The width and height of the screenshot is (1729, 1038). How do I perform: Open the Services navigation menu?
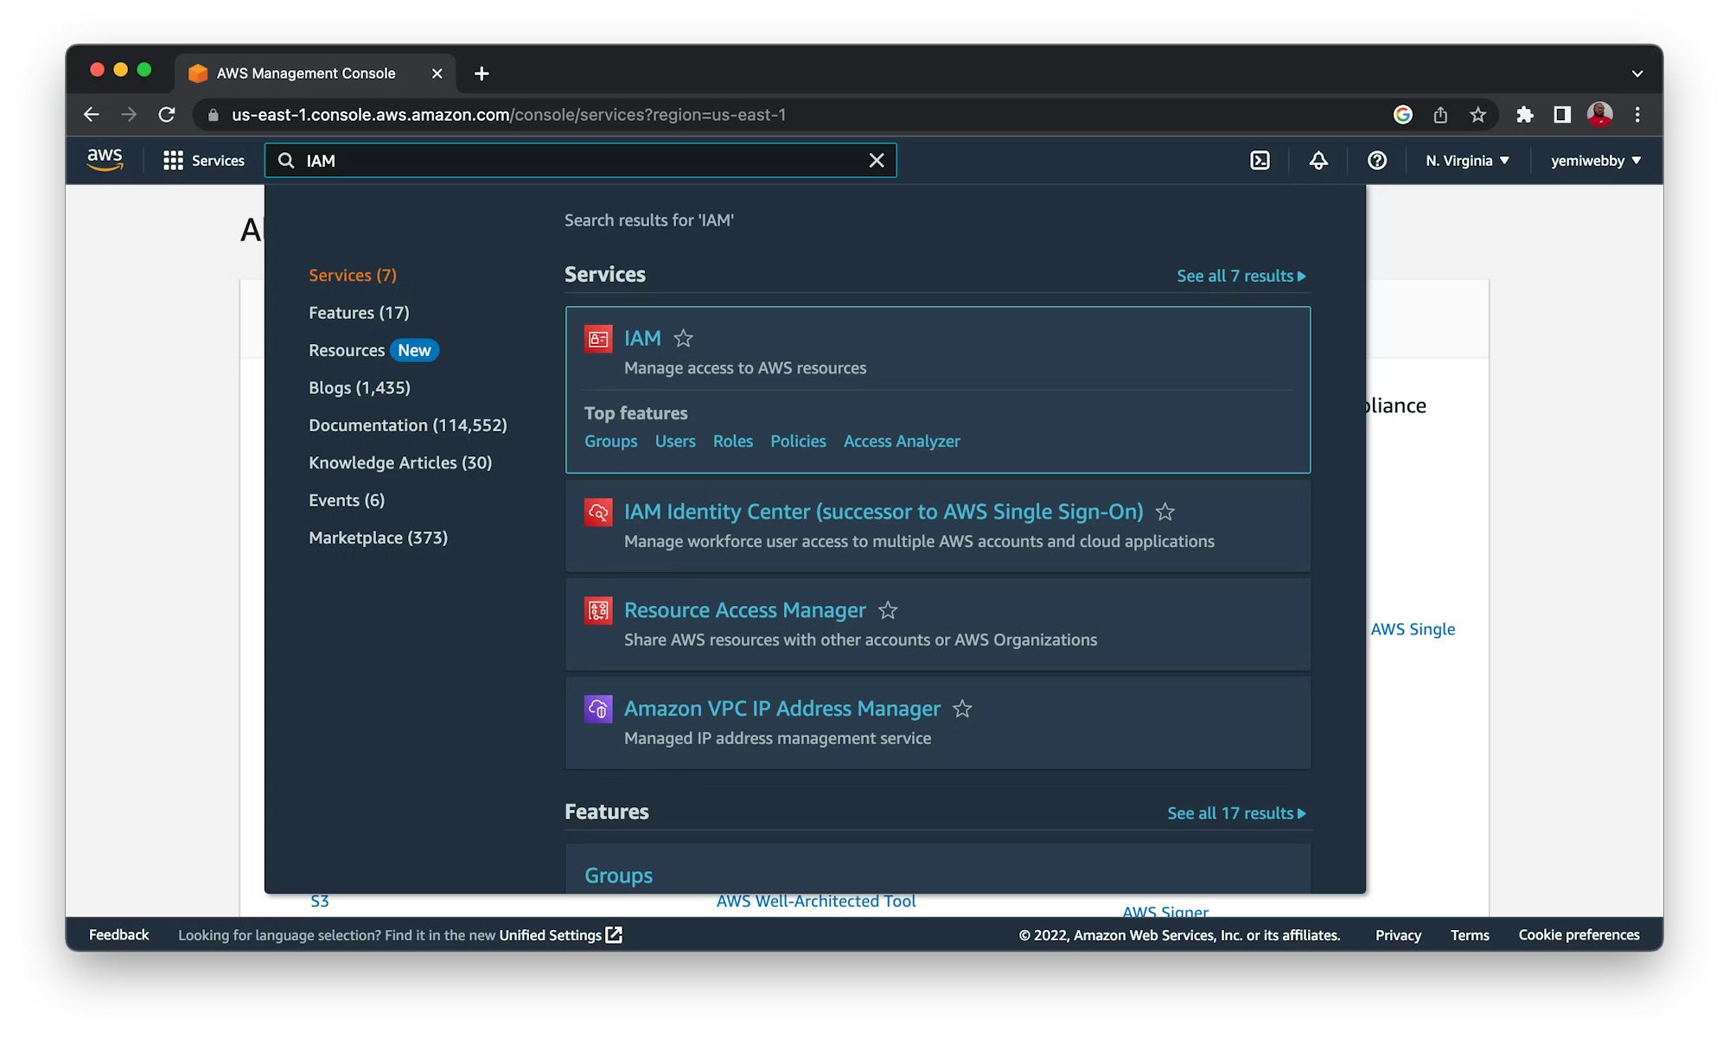pyautogui.click(x=204, y=161)
